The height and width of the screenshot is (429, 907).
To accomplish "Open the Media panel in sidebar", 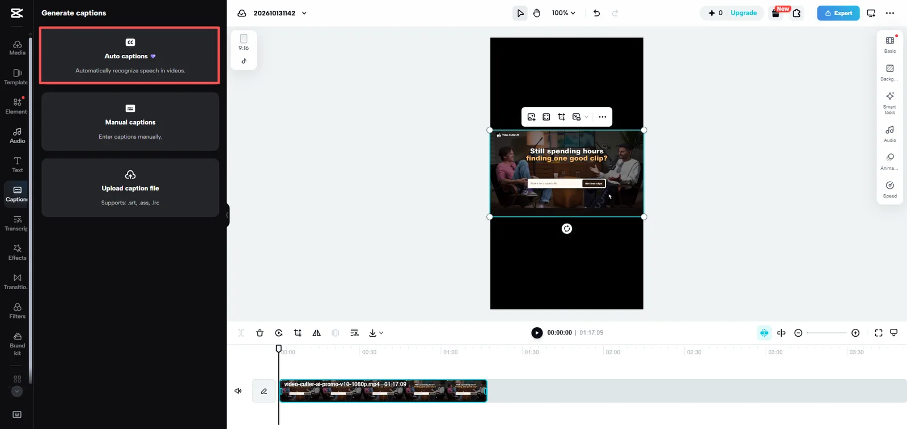I will tap(17, 48).
